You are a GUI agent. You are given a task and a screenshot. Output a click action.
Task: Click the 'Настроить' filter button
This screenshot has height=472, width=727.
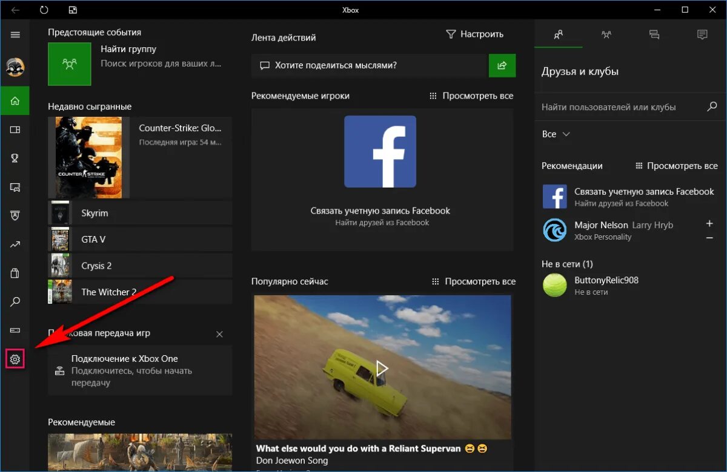(x=474, y=34)
